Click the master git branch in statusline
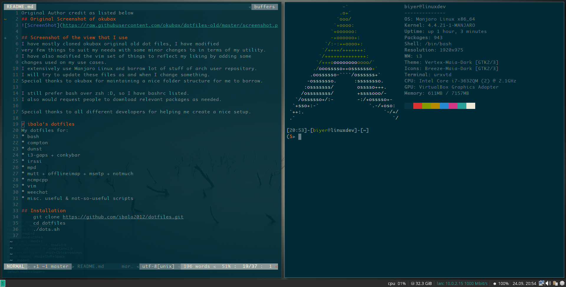The width and height of the screenshot is (566, 287). click(x=60, y=266)
